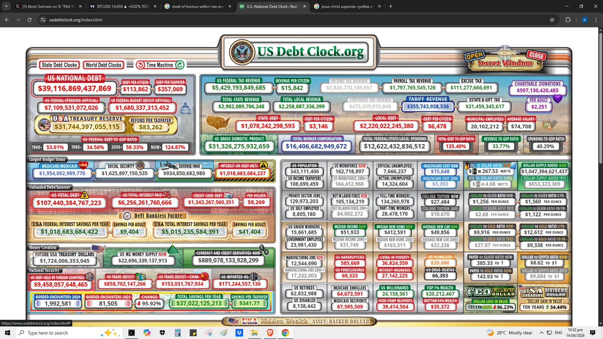Open World Debt Clocks

click(103, 65)
